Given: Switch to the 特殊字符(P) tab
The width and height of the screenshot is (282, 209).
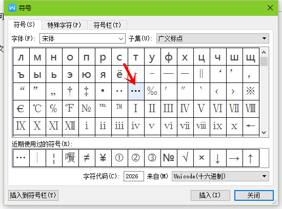Looking at the screenshot, I should pos(65,25).
